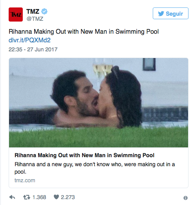This screenshot has height=205, width=194.
Task: Click the card description mentioning a new guy
Action: [95, 168]
